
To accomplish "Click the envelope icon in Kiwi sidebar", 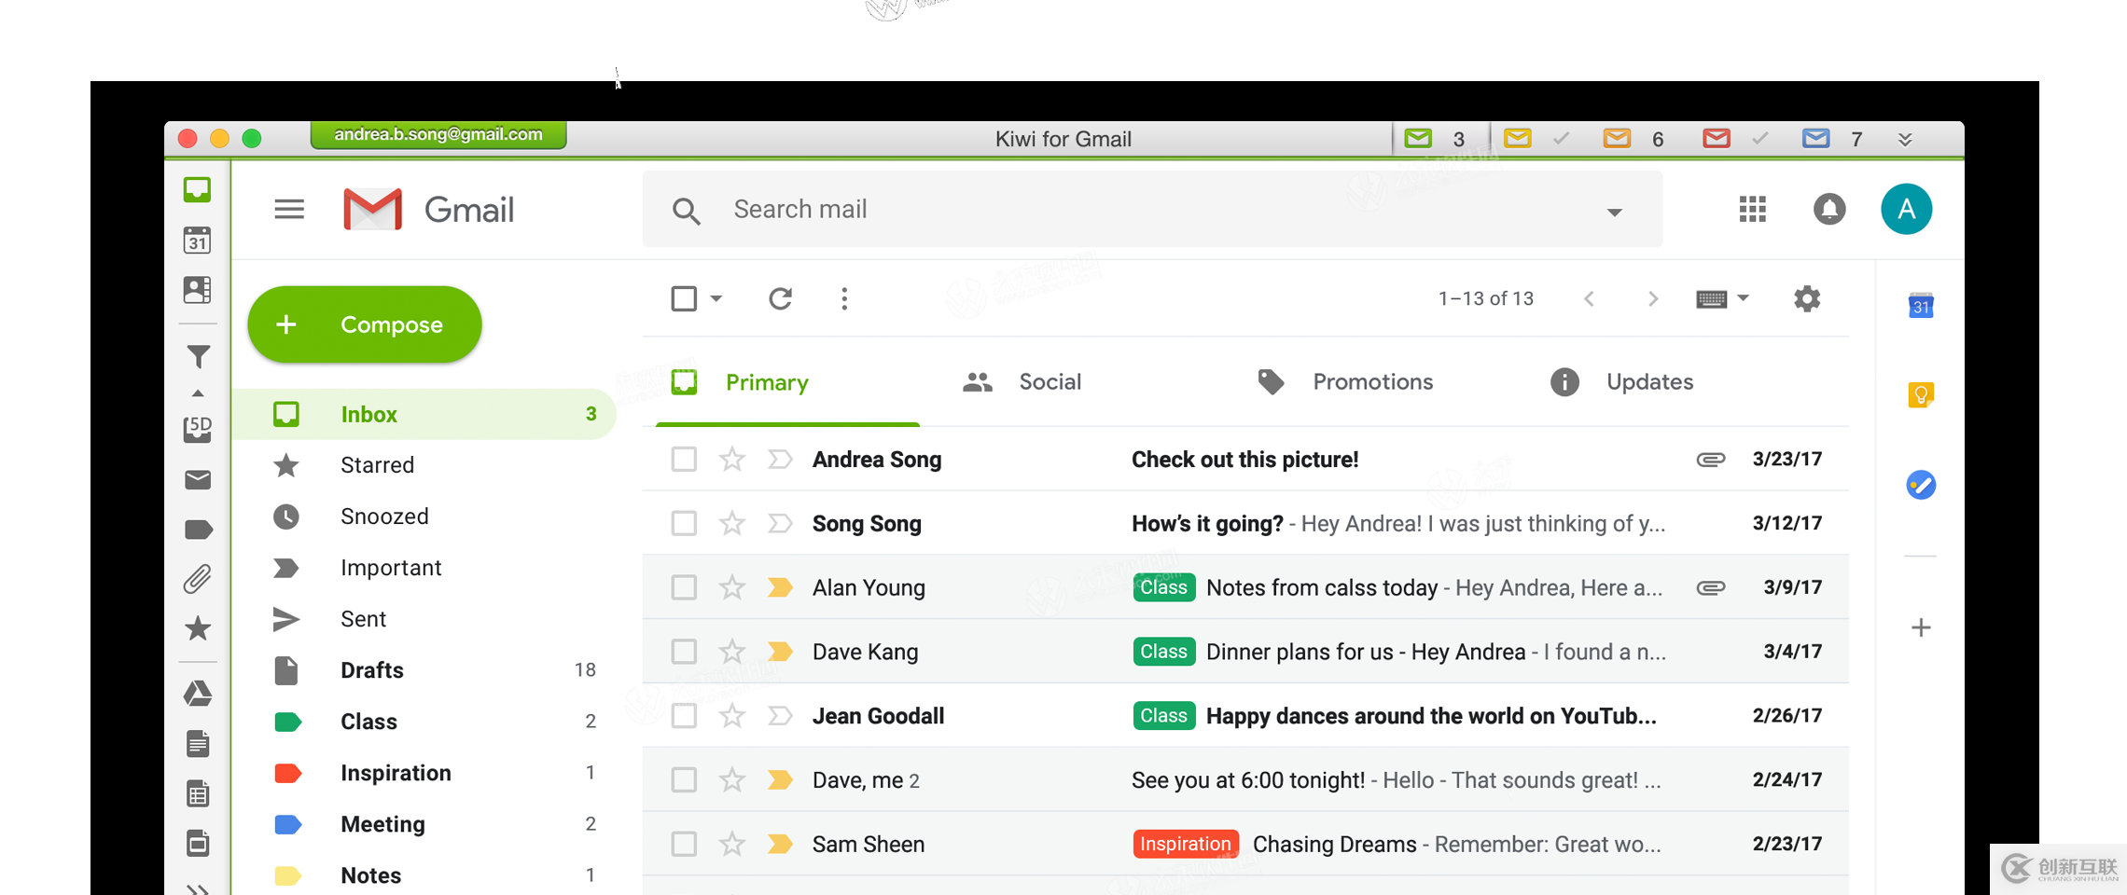I will tap(198, 480).
